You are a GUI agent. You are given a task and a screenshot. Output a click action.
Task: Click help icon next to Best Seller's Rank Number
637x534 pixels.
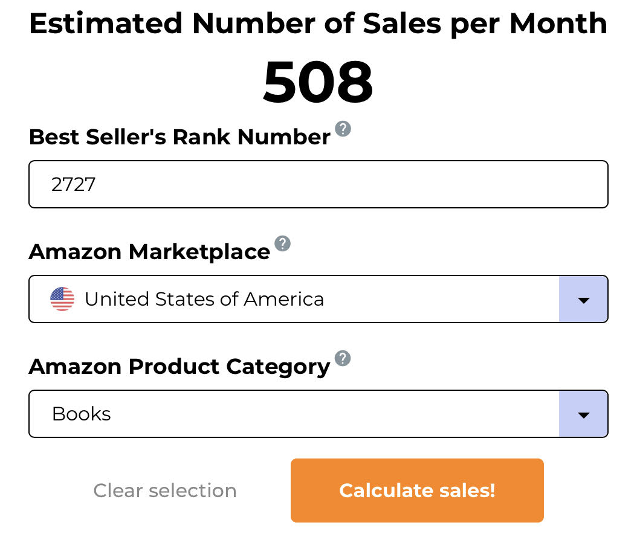343,129
